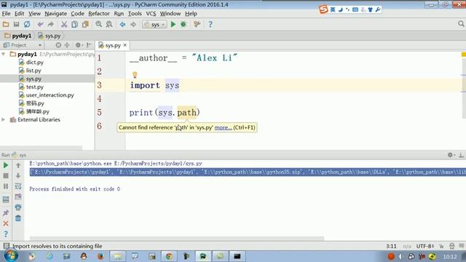
Task: Click the Undo arrow icon
Action: click(x=40, y=24)
